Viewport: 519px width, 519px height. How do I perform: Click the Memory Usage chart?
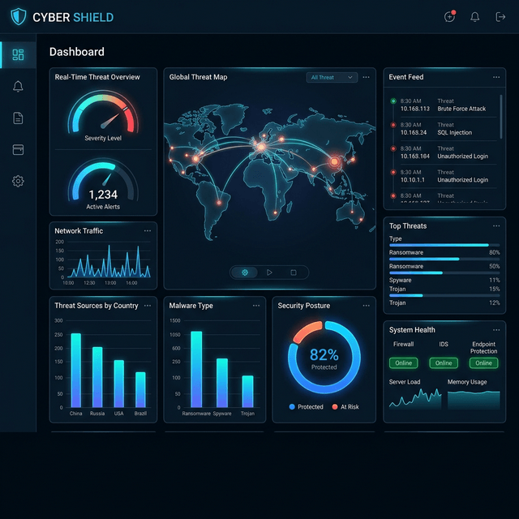pyautogui.click(x=474, y=400)
